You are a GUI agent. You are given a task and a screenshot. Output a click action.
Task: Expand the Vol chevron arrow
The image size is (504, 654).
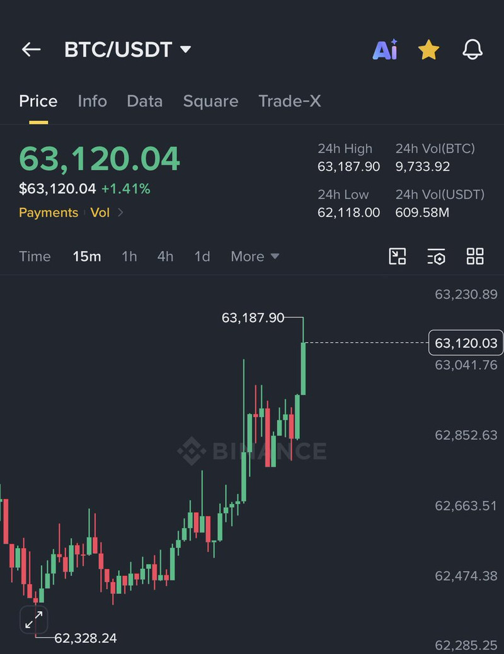pos(120,212)
